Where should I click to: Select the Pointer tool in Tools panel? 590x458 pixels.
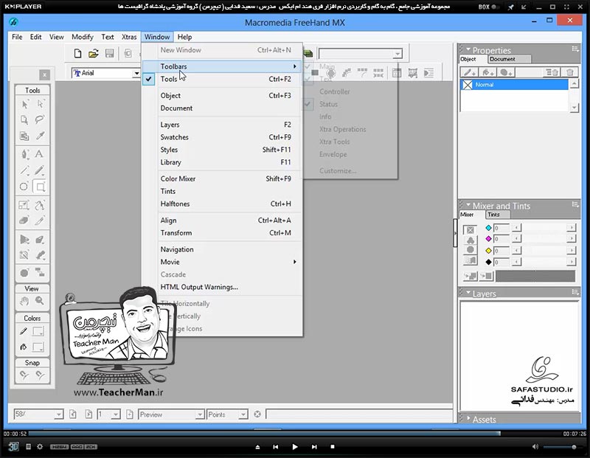[25, 104]
